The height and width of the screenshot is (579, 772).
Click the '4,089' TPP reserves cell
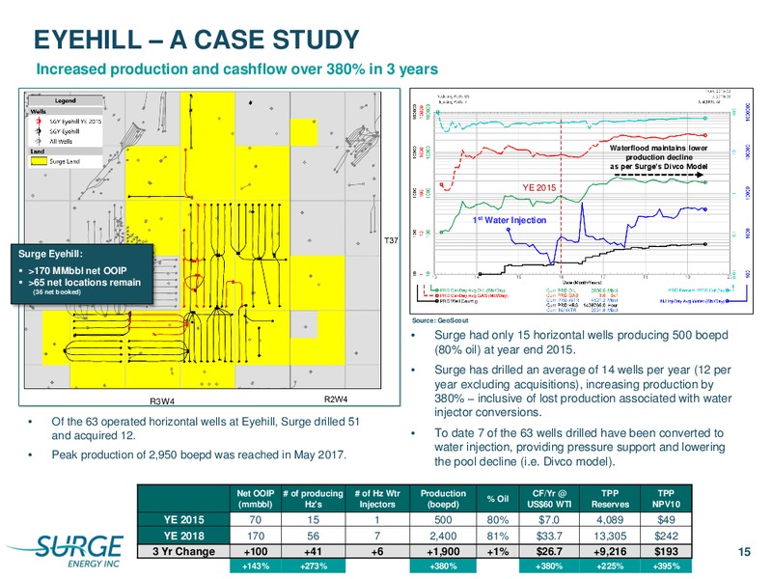point(610,520)
